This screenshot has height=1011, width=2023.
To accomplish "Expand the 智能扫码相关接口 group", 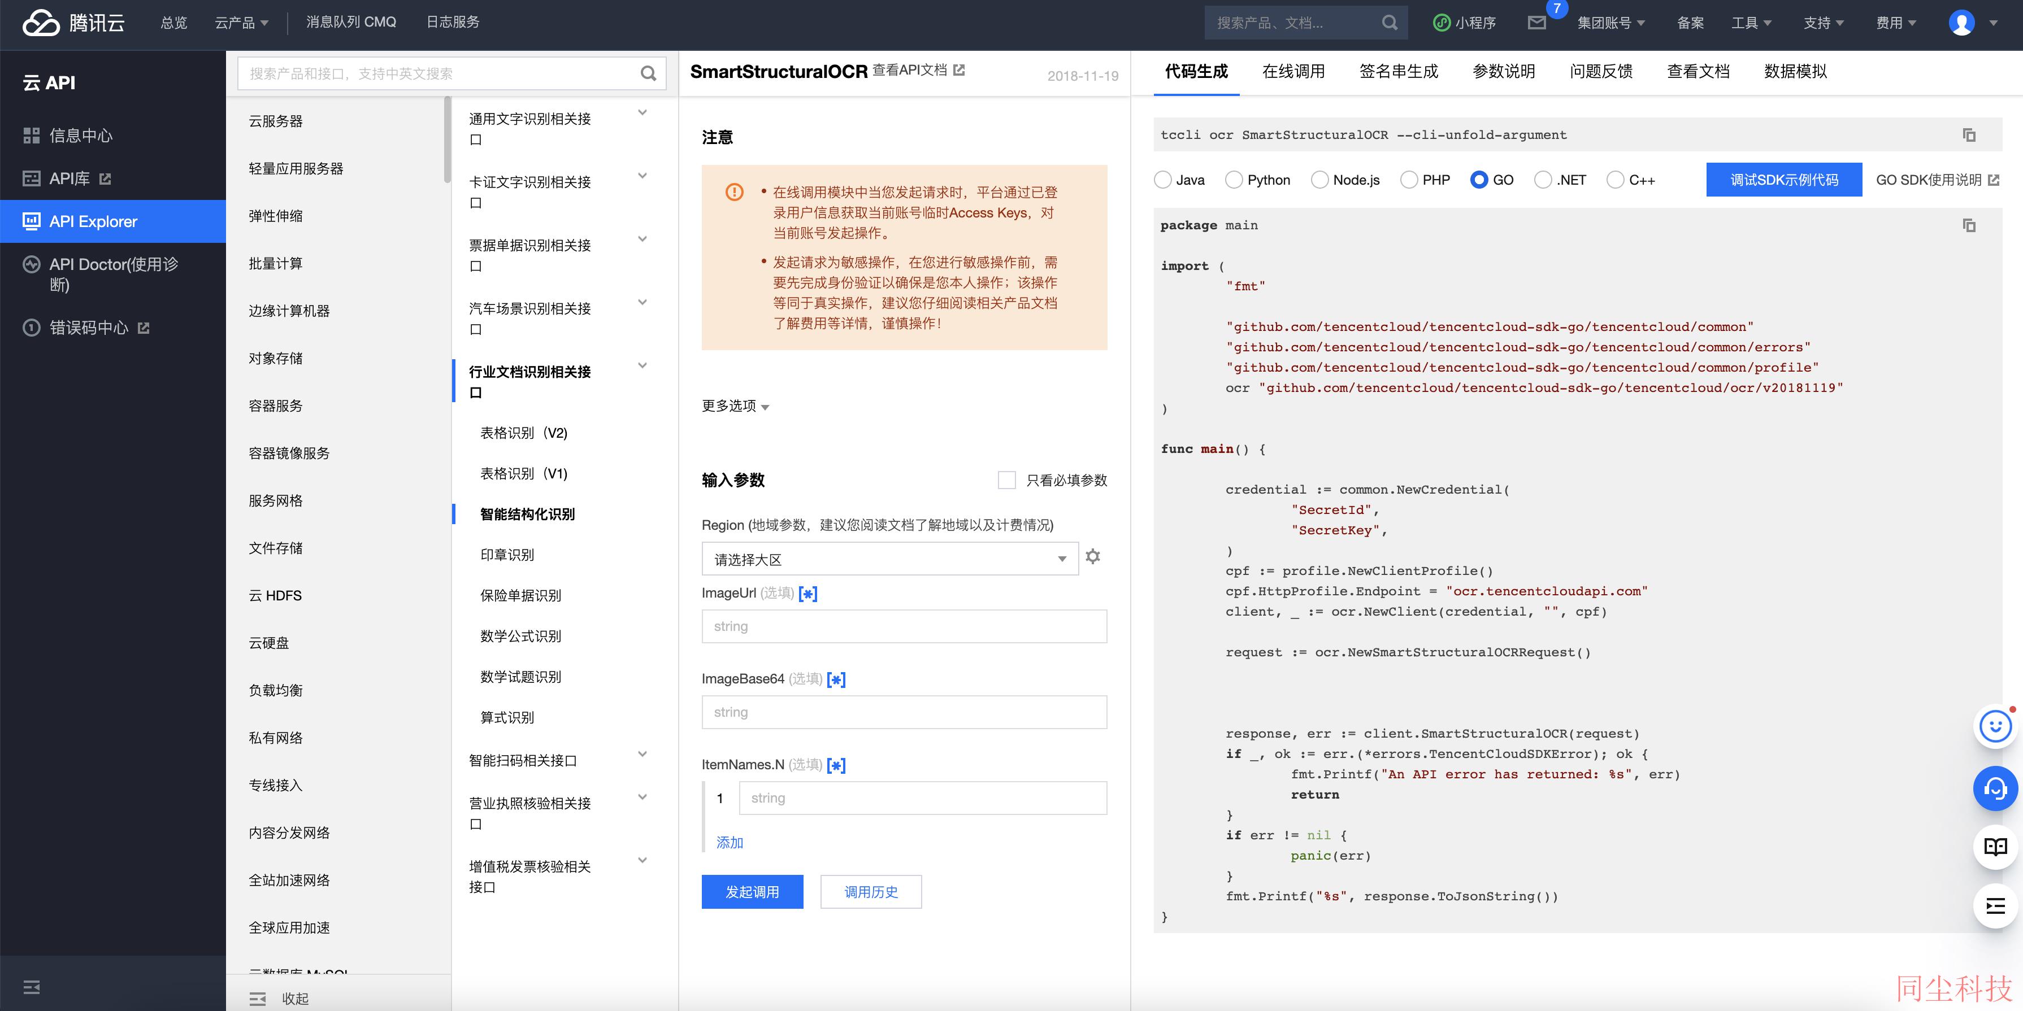I will point(558,760).
